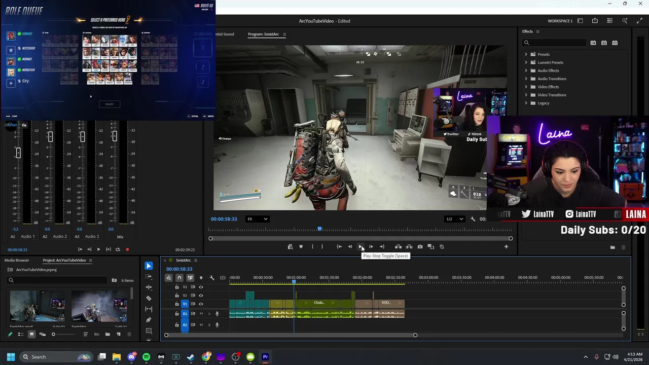Screen dimensions: 649x365
Task: Toggle V1 track eye visibility
Action: [201, 304]
